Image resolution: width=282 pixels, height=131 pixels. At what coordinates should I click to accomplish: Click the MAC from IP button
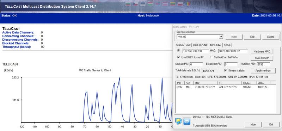[x=262, y=58]
